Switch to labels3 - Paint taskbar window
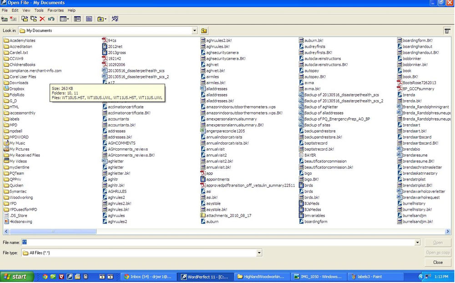The height and width of the screenshot is (283, 455). (x=368, y=276)
